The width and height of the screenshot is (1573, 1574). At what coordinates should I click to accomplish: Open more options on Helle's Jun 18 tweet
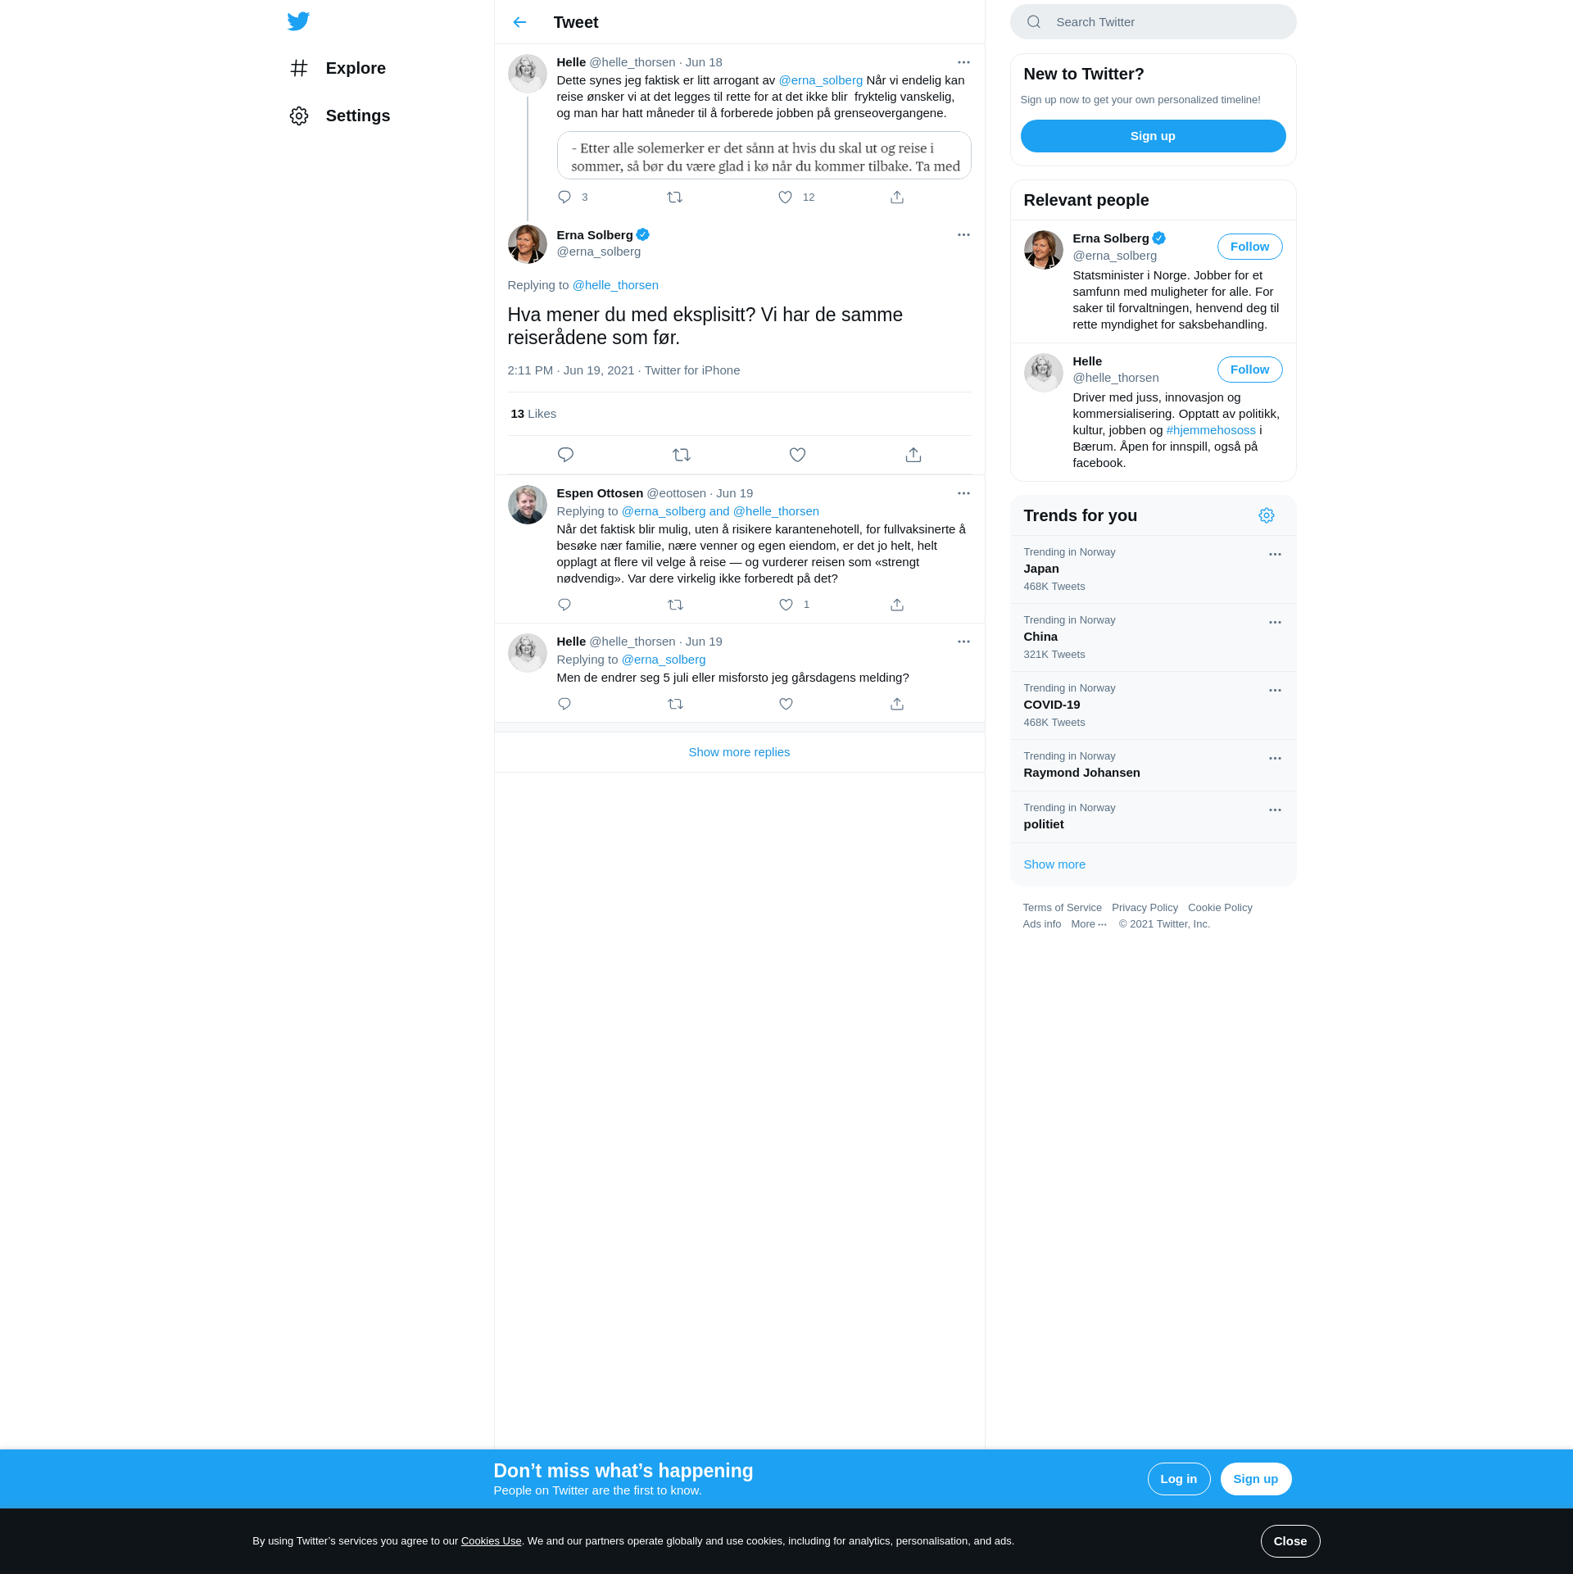(963, 62)
